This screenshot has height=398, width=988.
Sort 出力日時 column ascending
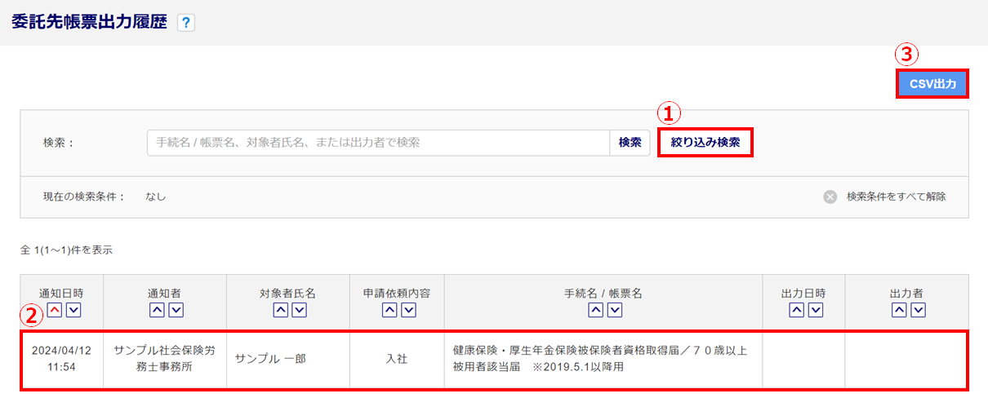tap(795, 310)
